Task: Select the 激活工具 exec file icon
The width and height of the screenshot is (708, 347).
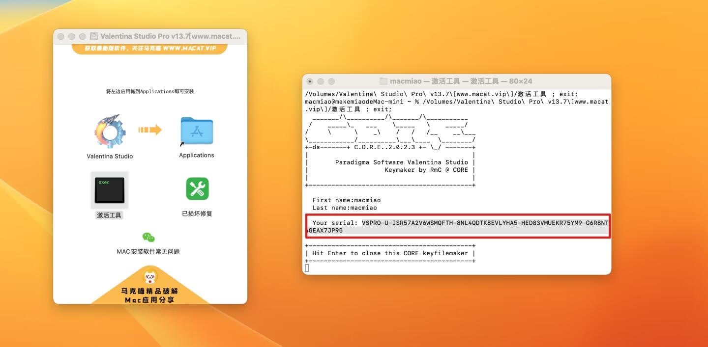Action: tap(110, 190)
